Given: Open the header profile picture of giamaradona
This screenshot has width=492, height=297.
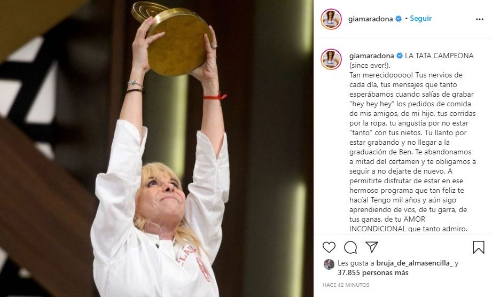Looking at the screenshot, I should coord(331,19).
